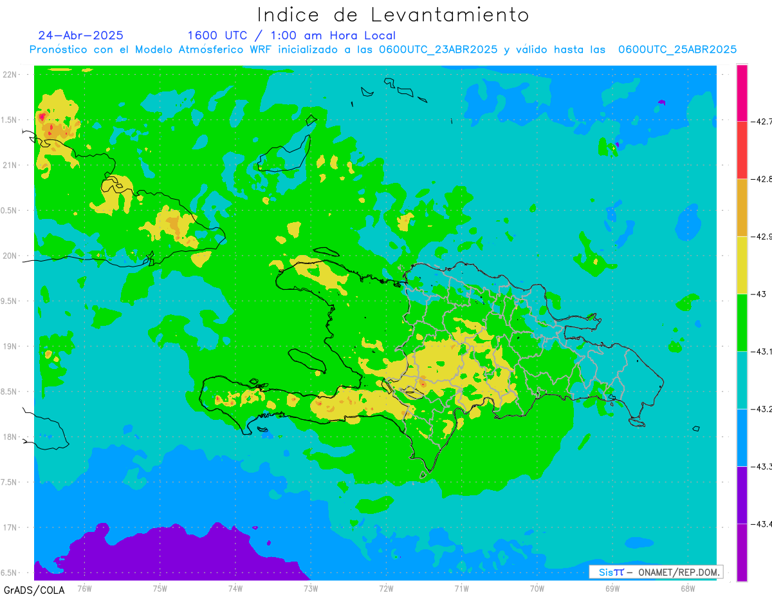Screen dimensions: 772x597
Task: Click the 'GrADS/COLA' credit text
Action: 33,590
